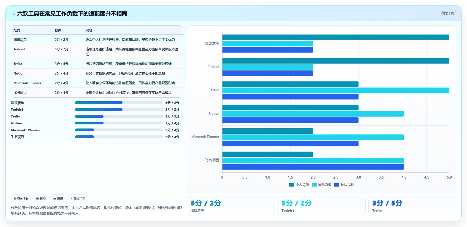Click the 5.0 tick on the chart x-axis
The image size is (467, 227).
(x=449, y=177)
